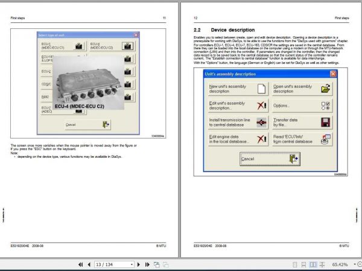Screen dimensions: 362x271
Task: Click the greyed-out next-view icon in the bottom toolbar
Action: 165,264
